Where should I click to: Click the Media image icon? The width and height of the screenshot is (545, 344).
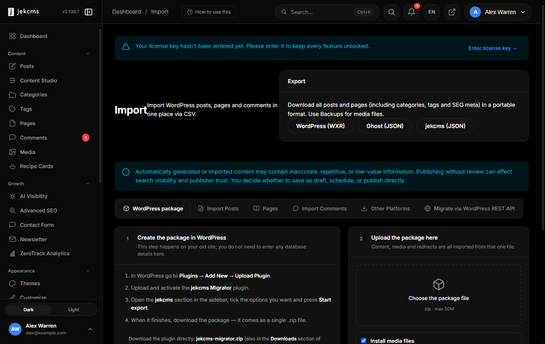pos(12,152)
